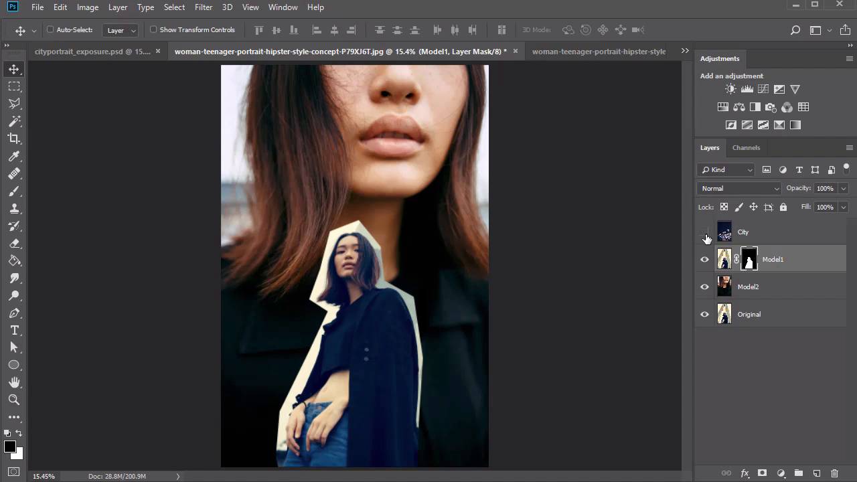Expand the Opacity slider dropdown

click(x=843, y=189)
